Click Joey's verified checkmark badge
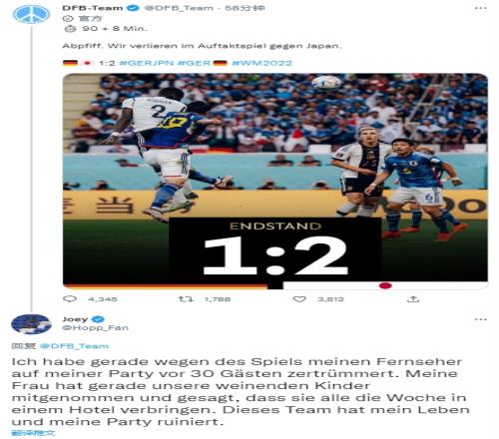Image resolution: width=499 pixels, height=439 pixels. pyautogui.click(x=98, y=319)
